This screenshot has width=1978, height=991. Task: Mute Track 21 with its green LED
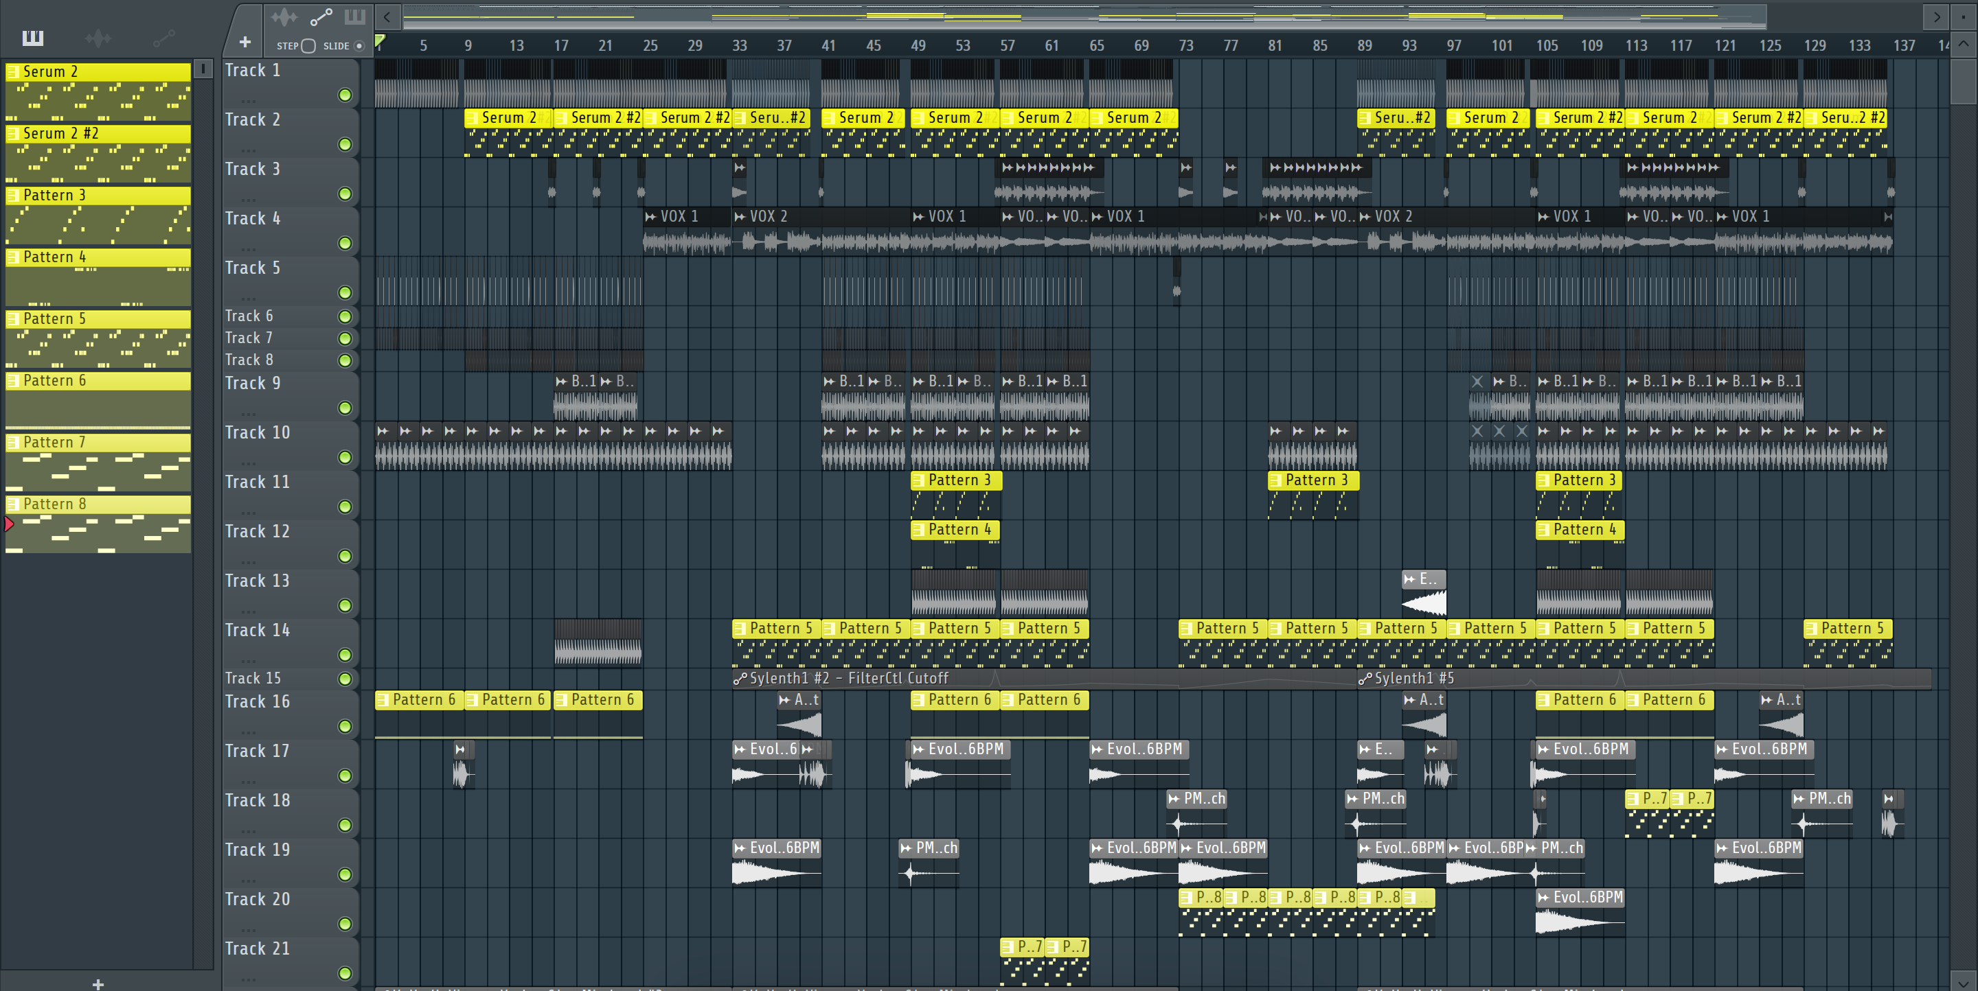click(x=345, y=973)
